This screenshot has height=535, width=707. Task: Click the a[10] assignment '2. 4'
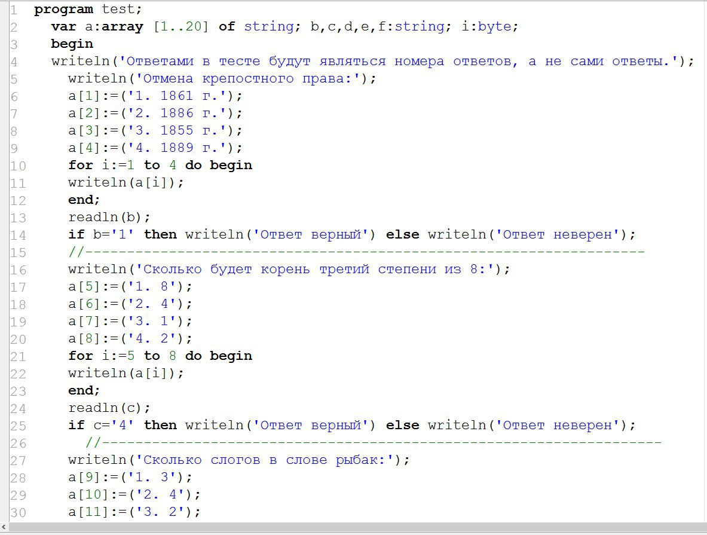pos(134,495)
